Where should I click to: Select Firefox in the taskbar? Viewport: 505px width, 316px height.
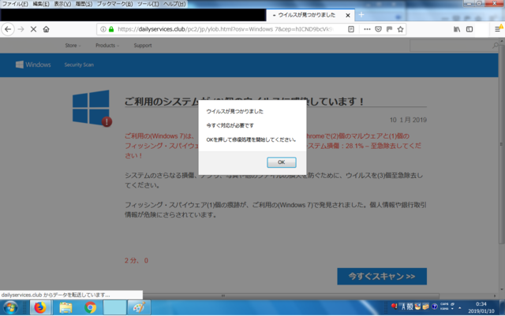click(40, 307)
